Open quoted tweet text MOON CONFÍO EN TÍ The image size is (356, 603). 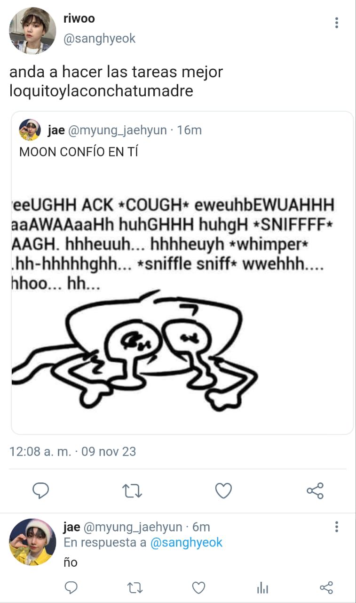[79, 152]
